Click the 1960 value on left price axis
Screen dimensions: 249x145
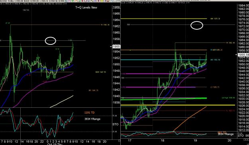(116, 33)
